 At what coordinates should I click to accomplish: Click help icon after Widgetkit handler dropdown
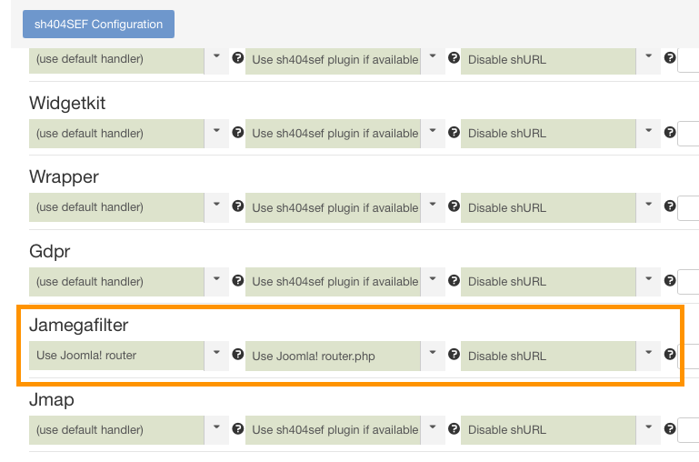click(x=238, y=133)
